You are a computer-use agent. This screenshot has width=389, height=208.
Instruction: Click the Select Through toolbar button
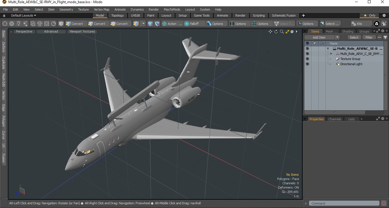click(x=284, y=24)
